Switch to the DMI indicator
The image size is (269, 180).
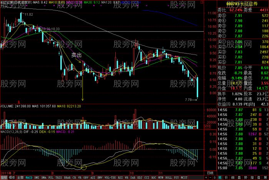click(x=37, y=178)
